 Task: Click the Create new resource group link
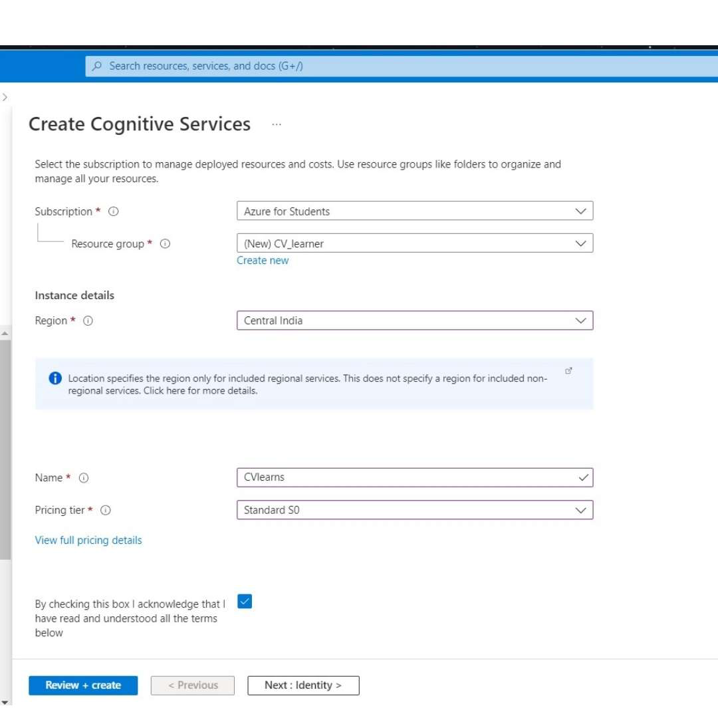coord(263,261)
